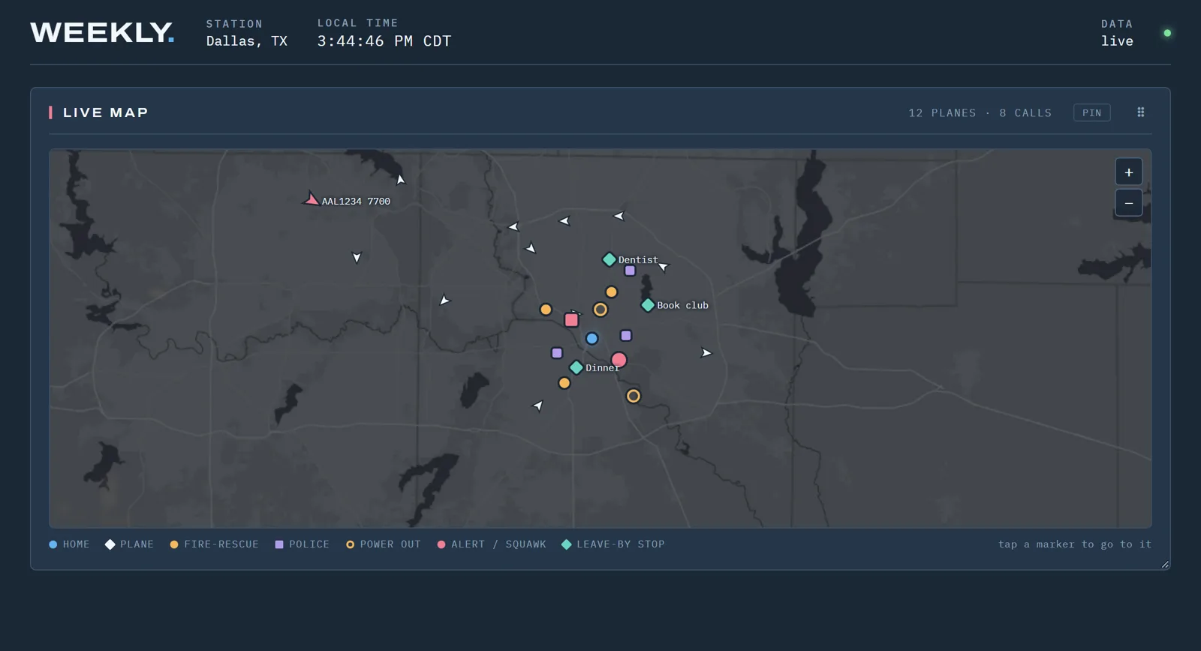Select the Dentist leave-by stop diamond
The width and height of the screenshot is (1201, 651).
pos(609,259)
